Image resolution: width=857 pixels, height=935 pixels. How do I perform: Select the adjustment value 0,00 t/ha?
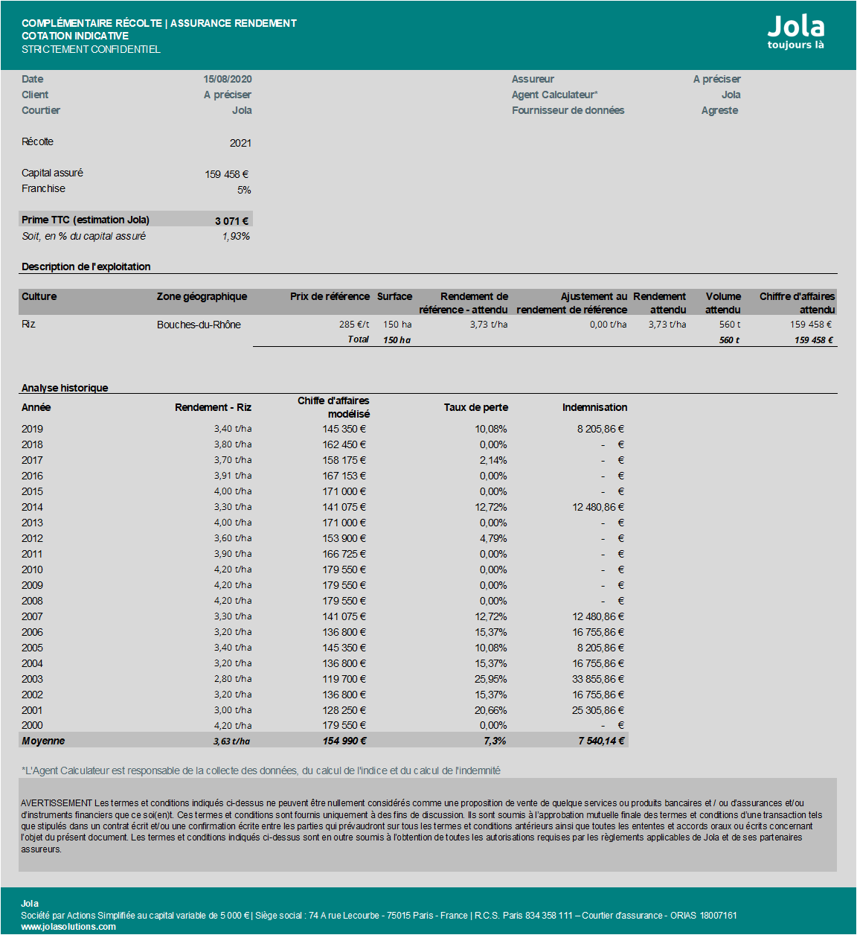click(608, 325)
